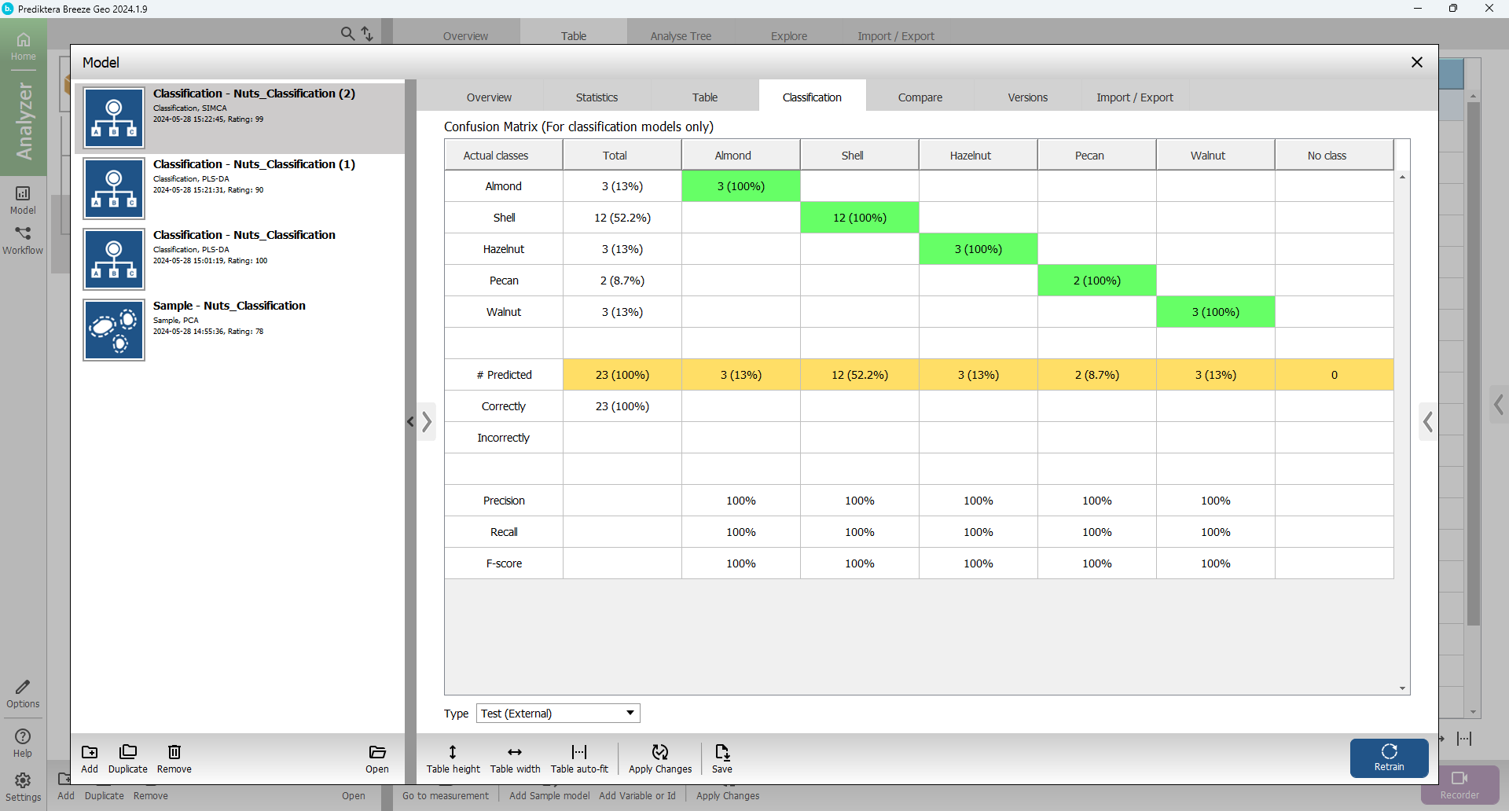Viewport: 1509px width, 811px height.
Task: Close the Model dialog
Action: [x=1416, y=62]
